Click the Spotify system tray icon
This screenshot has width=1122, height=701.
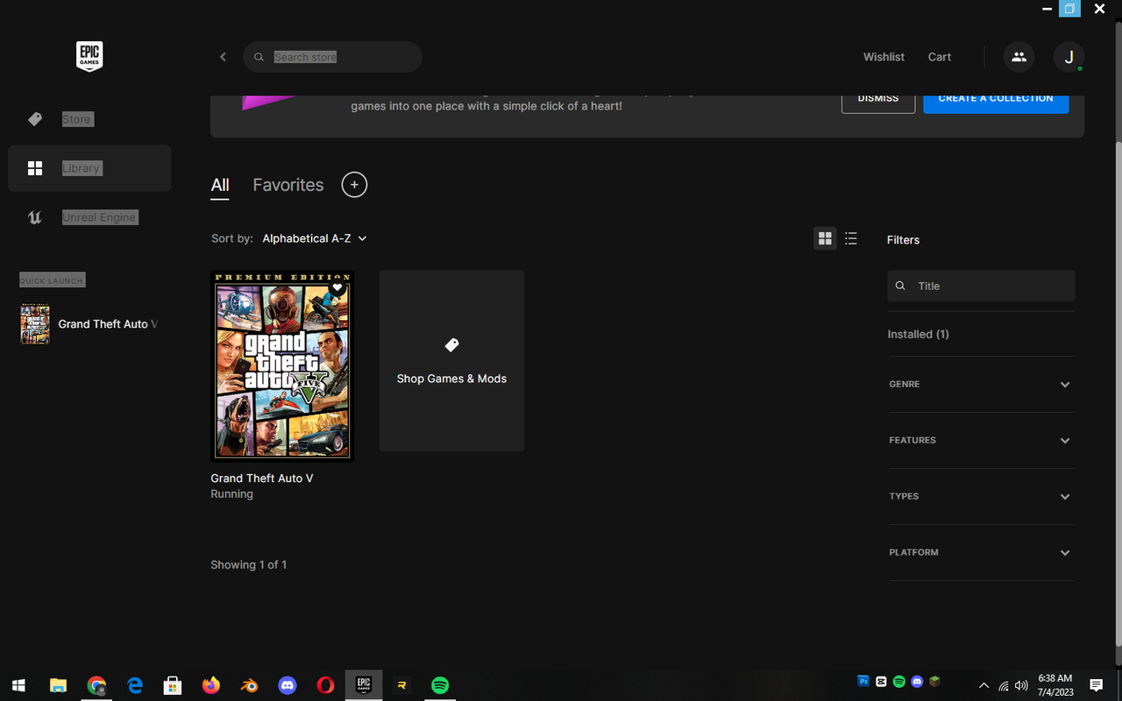pyautogui.click(x=899, y=682)
